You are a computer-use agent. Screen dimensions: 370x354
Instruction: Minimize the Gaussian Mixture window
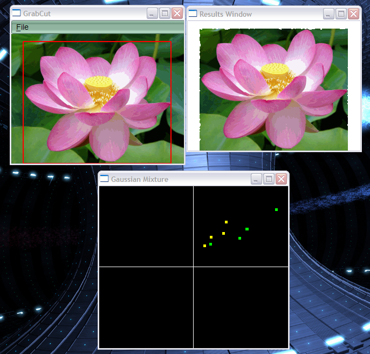(x=256, y=179)
